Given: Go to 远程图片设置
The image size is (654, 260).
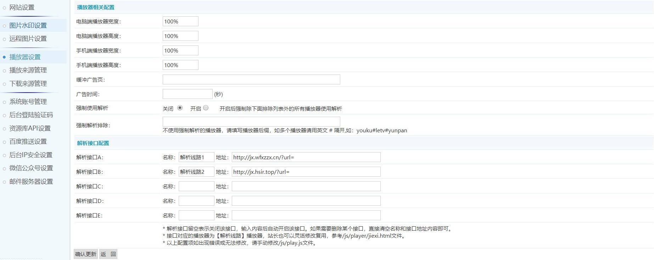Looking at the screenshot, I should [28, 39].
